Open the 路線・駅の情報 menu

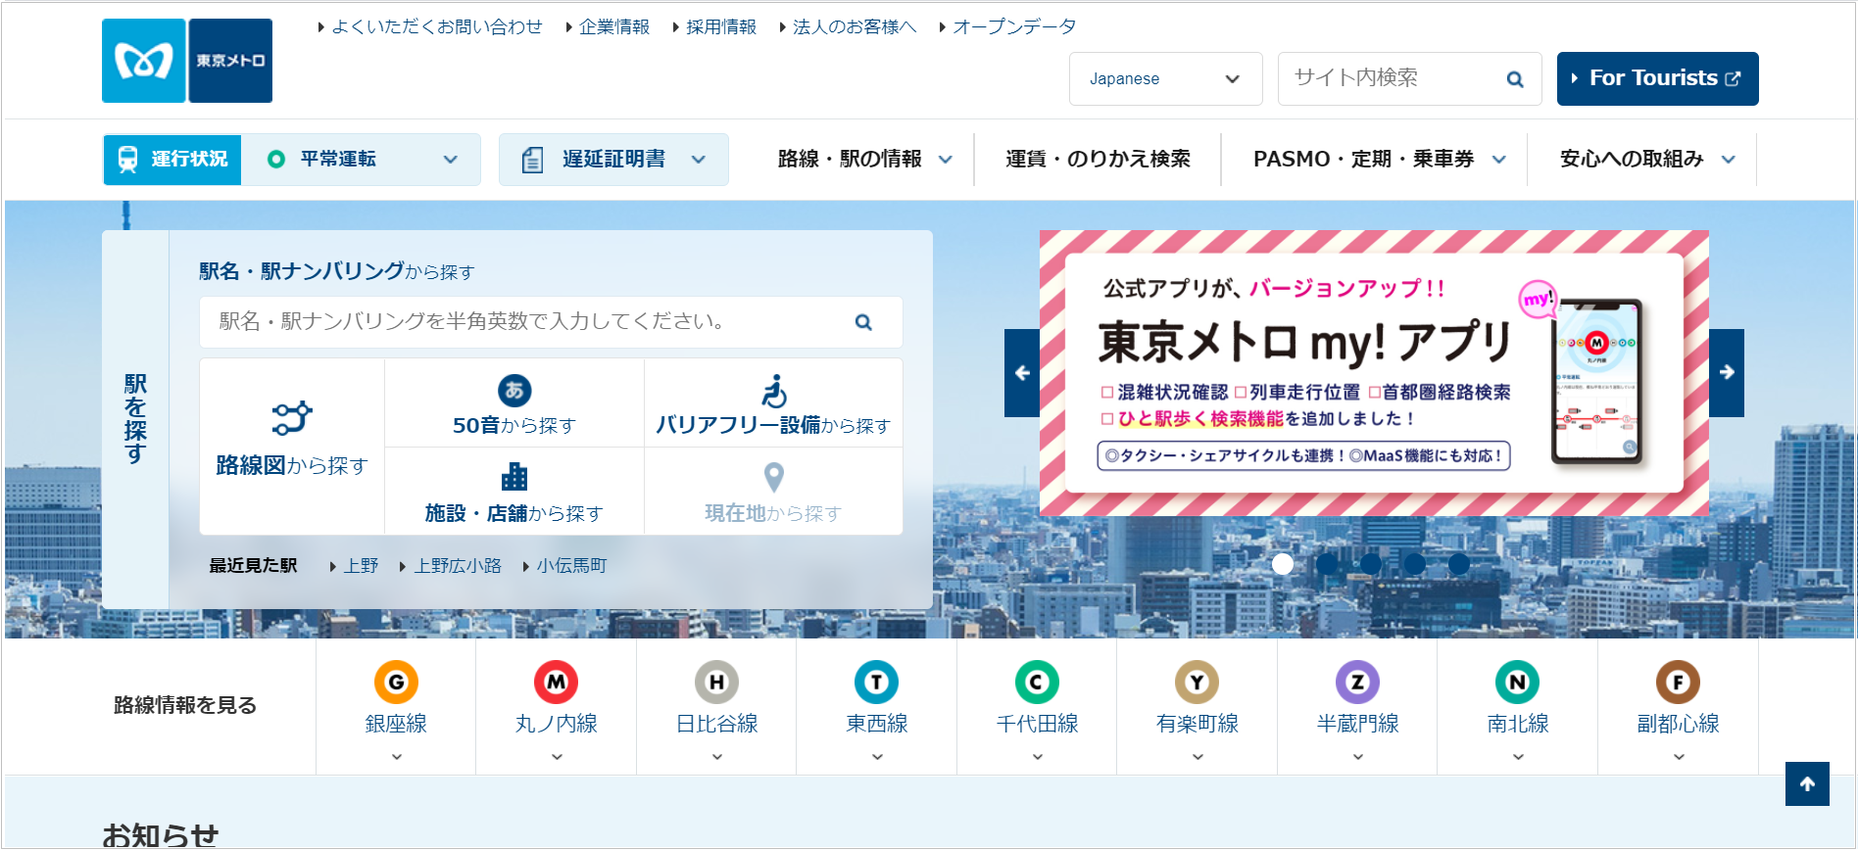[865, 159]
